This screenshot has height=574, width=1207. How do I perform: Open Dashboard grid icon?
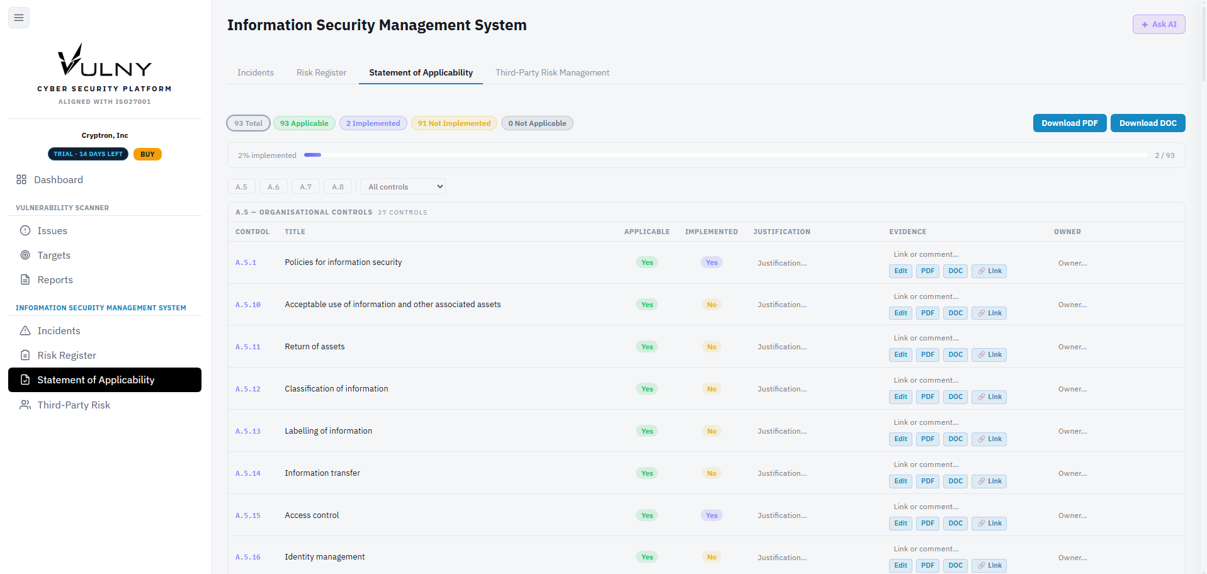(21, 179)
